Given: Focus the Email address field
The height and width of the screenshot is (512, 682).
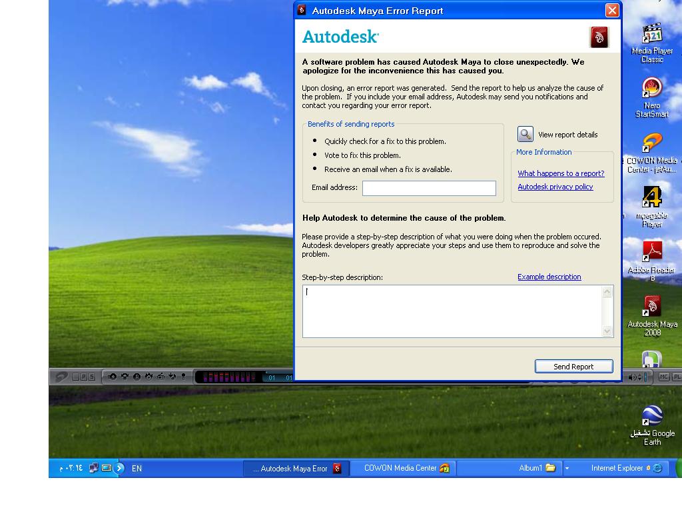Looking at the screenshot, I should pyautogui.click(x=429, y=188).
